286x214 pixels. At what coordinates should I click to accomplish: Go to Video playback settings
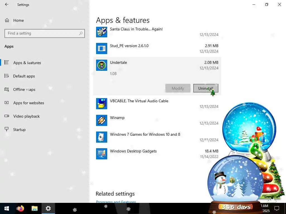pos(27,116)
